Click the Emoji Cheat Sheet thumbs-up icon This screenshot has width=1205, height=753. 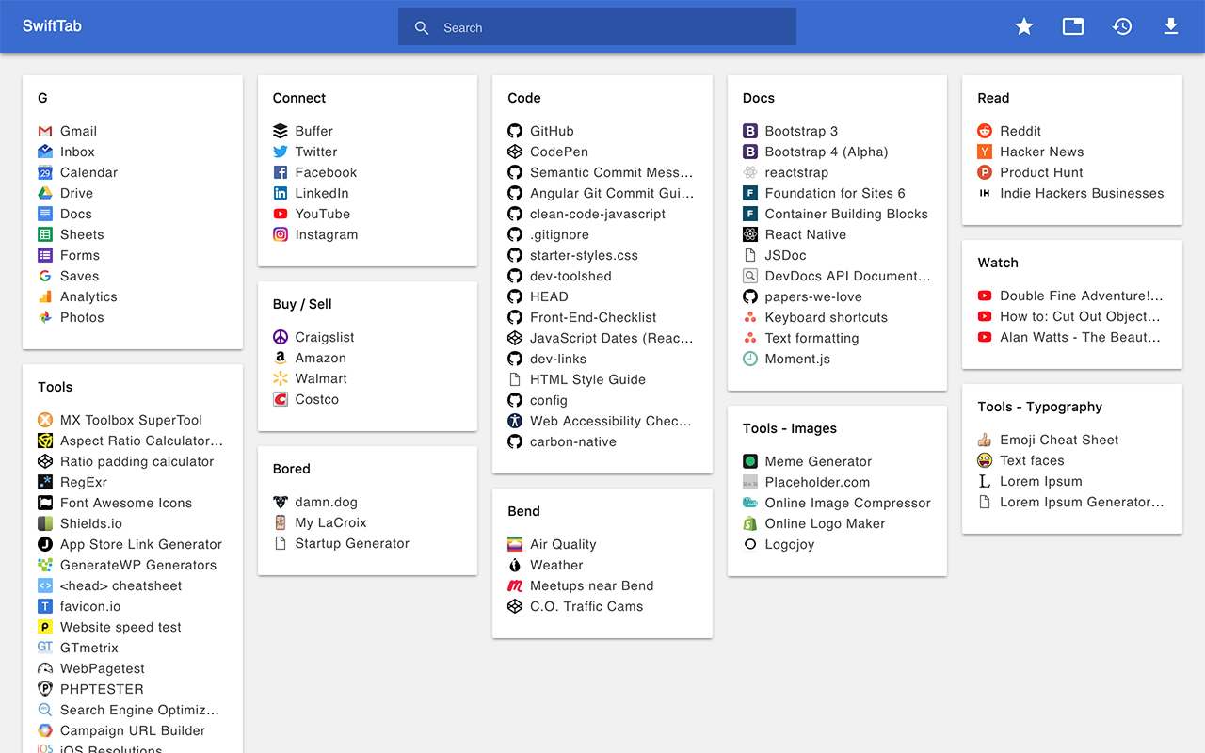point(985,440)
